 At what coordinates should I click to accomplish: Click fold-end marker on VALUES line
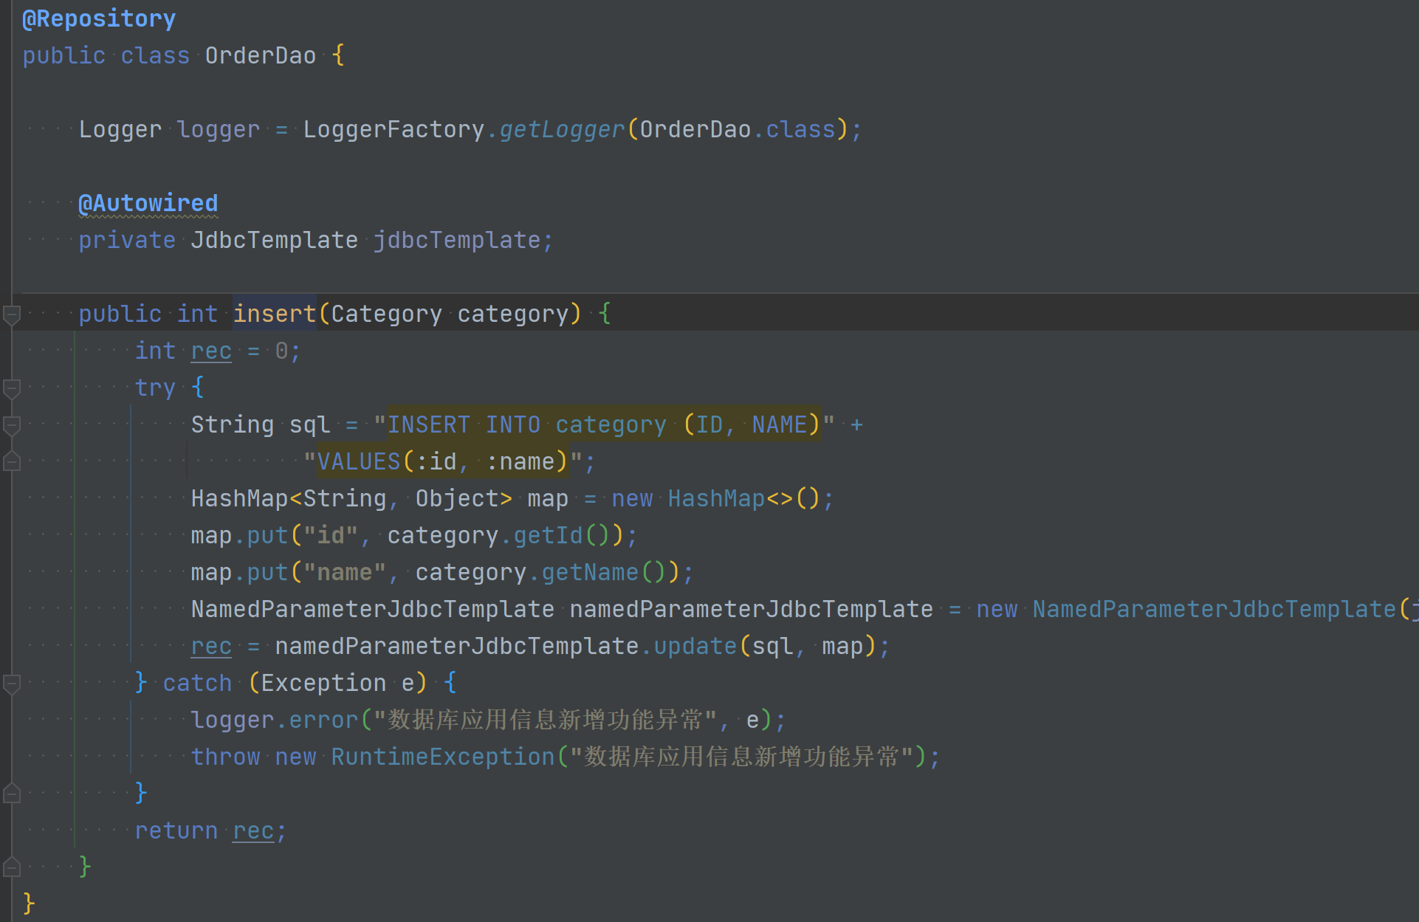12,462
